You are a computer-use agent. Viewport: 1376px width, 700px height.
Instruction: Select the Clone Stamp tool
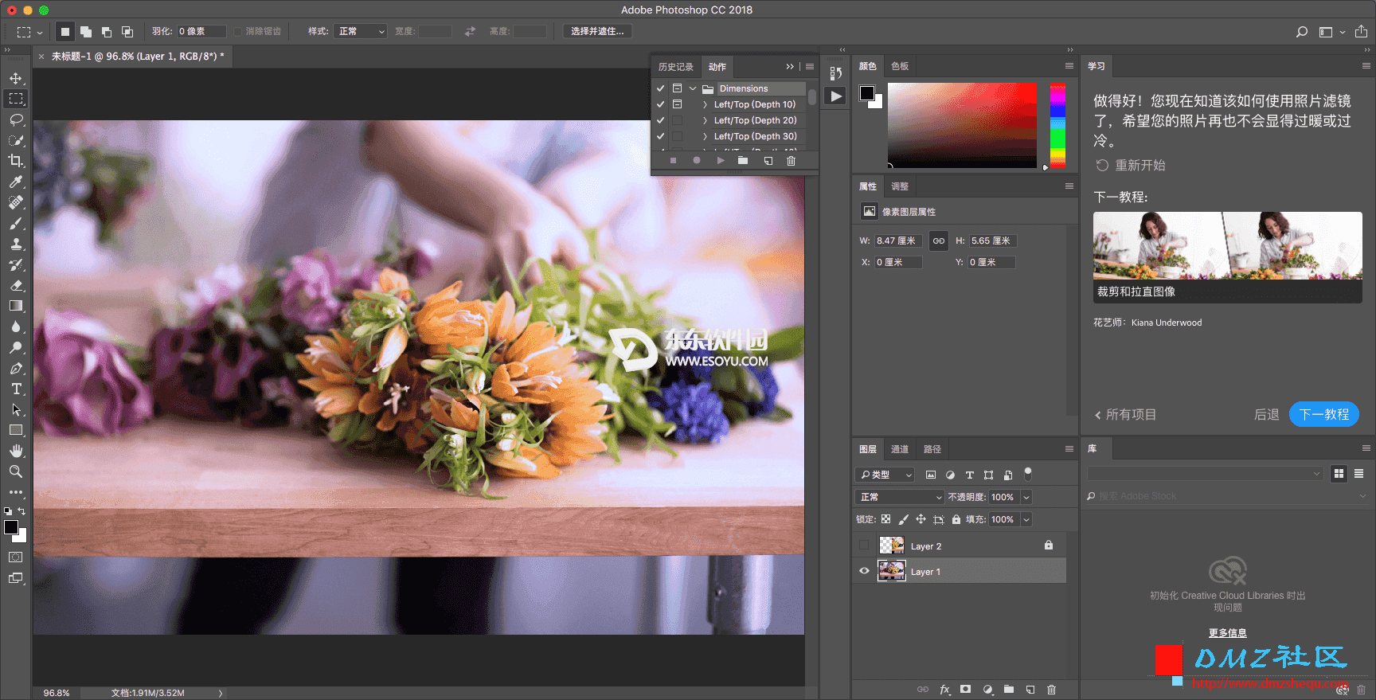click(16, 244)
